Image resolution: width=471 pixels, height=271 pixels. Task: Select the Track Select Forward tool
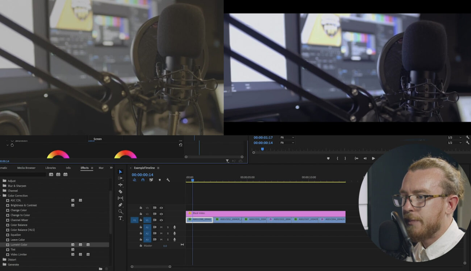[121, 178]
